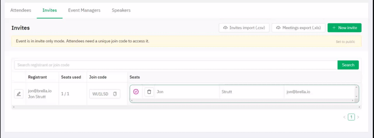The width and height of the screenshot is (374, 138).
Task: Open the Event Managers tab
Action: [x=84, y=10]
